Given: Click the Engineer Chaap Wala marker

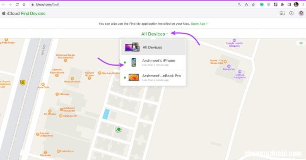Looking at the screenshot, I should [x=38, y=134].
